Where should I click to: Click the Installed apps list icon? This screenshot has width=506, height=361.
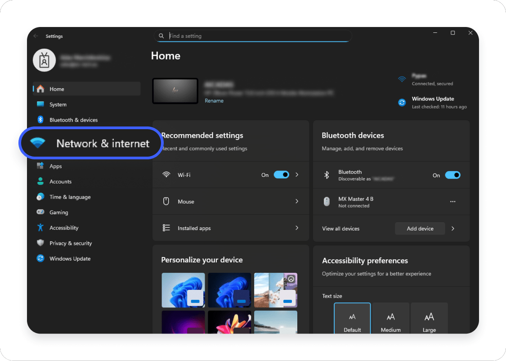166,228
